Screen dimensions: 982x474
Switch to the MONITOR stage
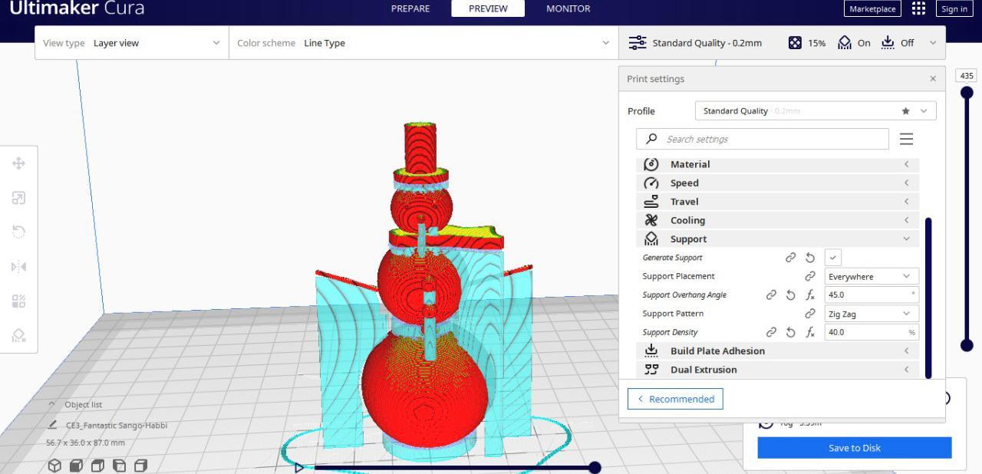click(x=568, y=8)
